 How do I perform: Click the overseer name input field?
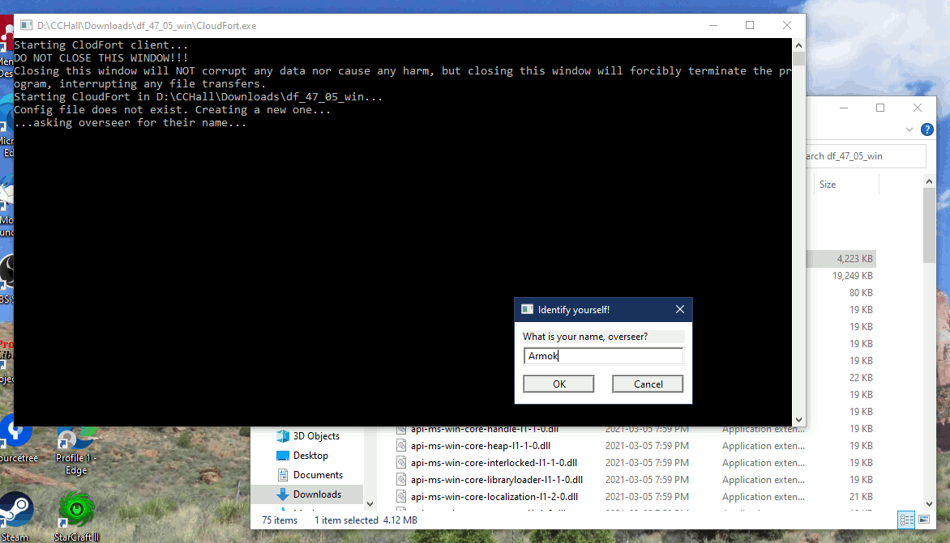coord(603,355)
